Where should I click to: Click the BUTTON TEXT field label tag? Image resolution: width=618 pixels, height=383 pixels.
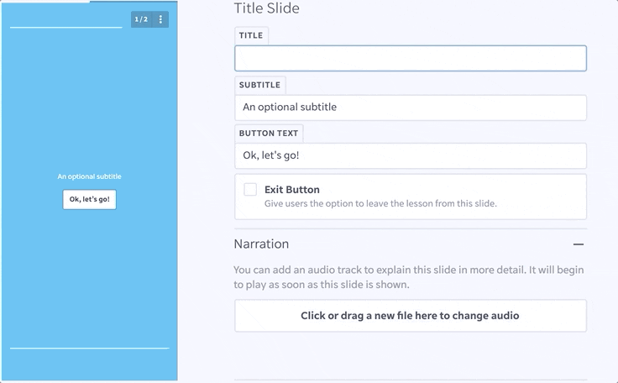268,134
